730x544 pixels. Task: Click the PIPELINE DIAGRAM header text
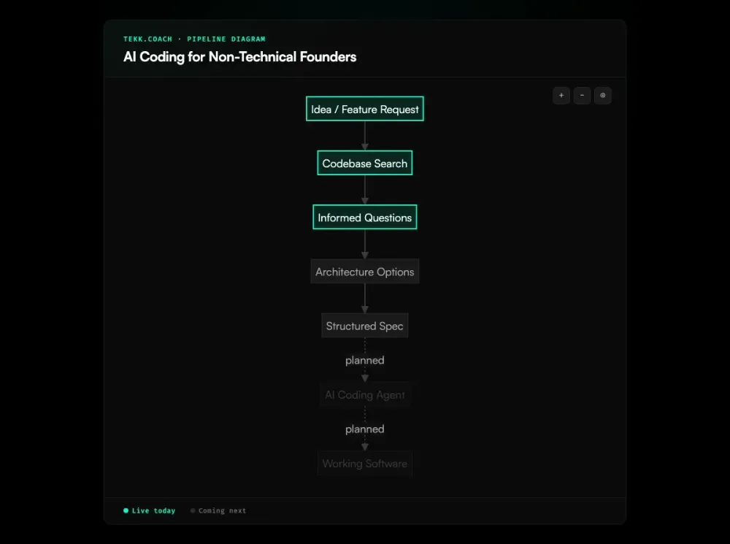(x=226, y=39)
